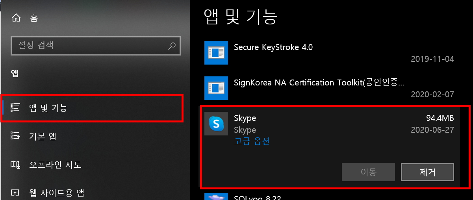Select 앱 및 기능 in sidebar
473x200 pixels.
[x=92, y=108]
